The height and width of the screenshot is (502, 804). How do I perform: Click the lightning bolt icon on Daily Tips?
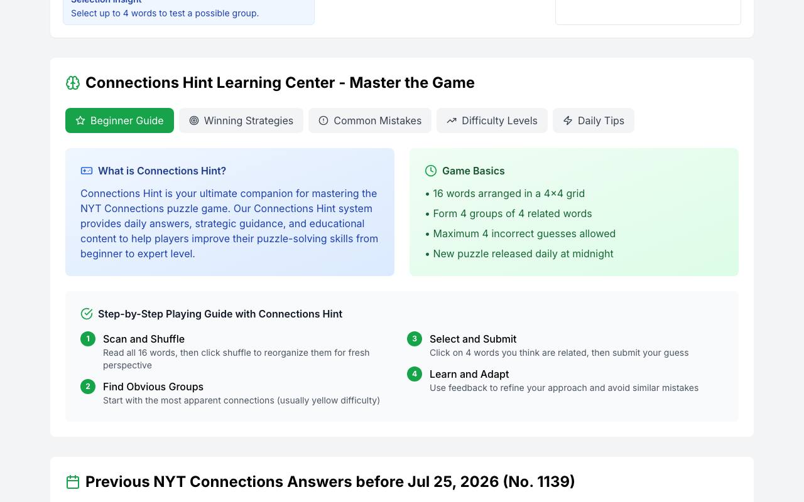568,120
